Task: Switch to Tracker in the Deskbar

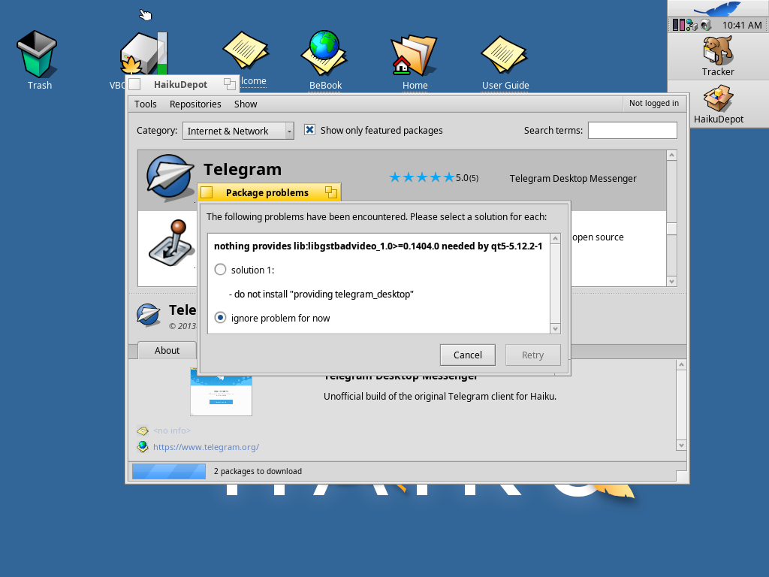Action: coord(718,57)
